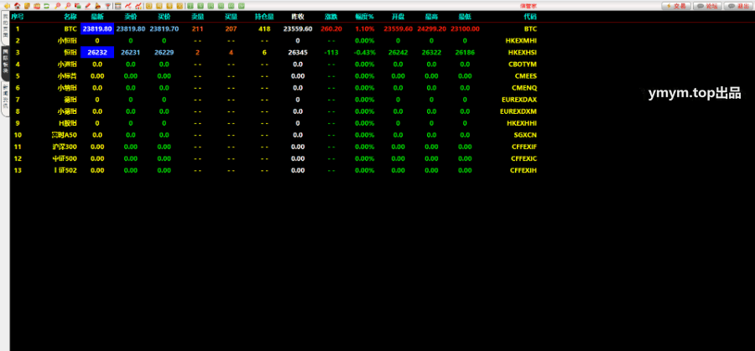Sort by the 代码 column header
Image resolution: width=755 pixels, height=351 pixels.
point(530,17)
